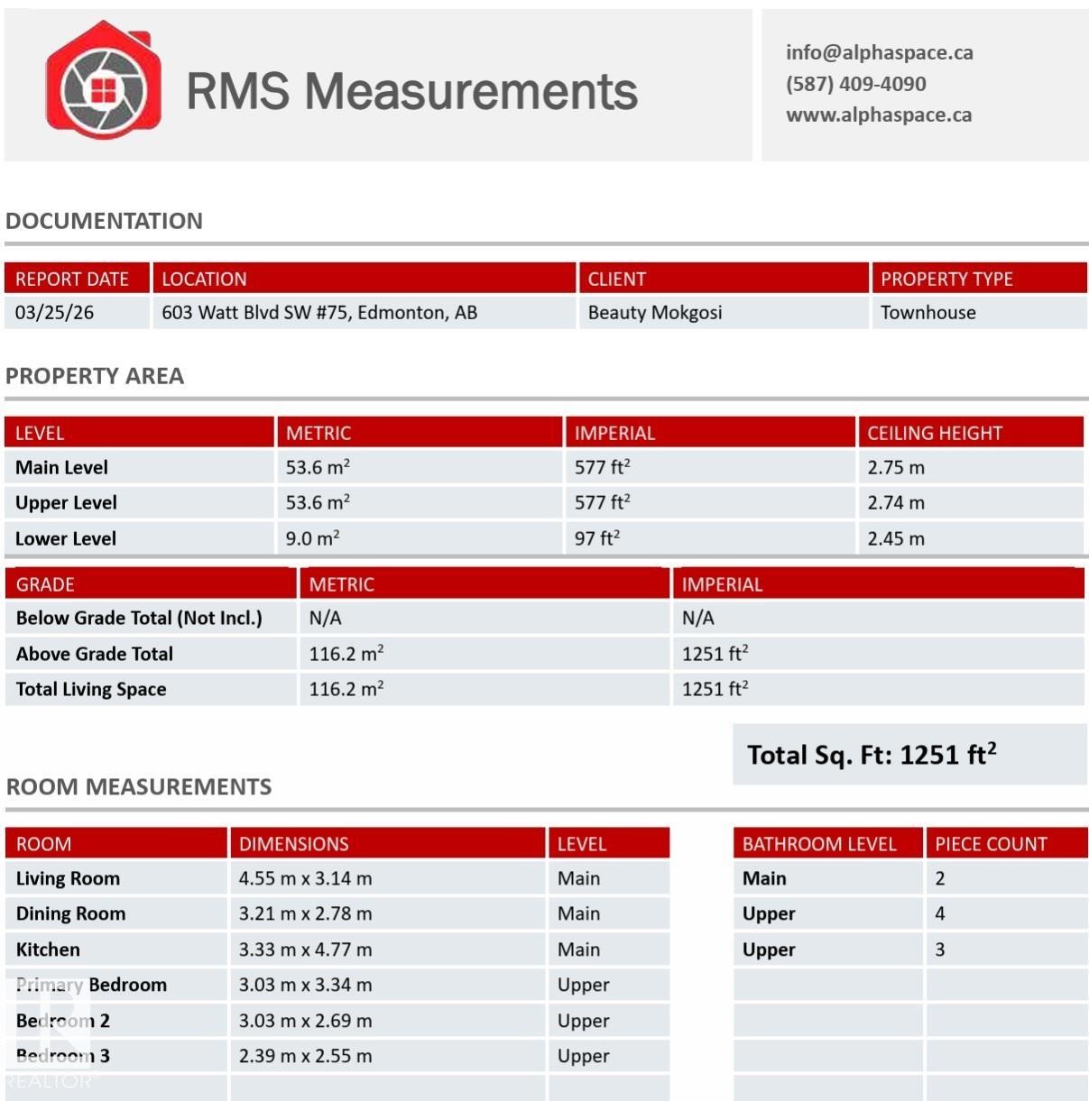Click the superscript squared symbol in Total Sq. Ft

(990, 746)
